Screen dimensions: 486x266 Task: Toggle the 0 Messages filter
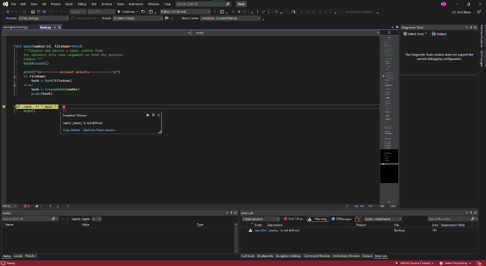tap(341, 219)
